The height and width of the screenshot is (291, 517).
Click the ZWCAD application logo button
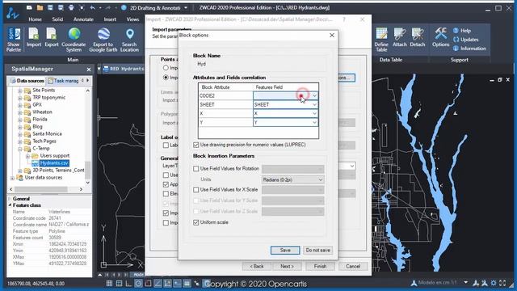point(13,13)
